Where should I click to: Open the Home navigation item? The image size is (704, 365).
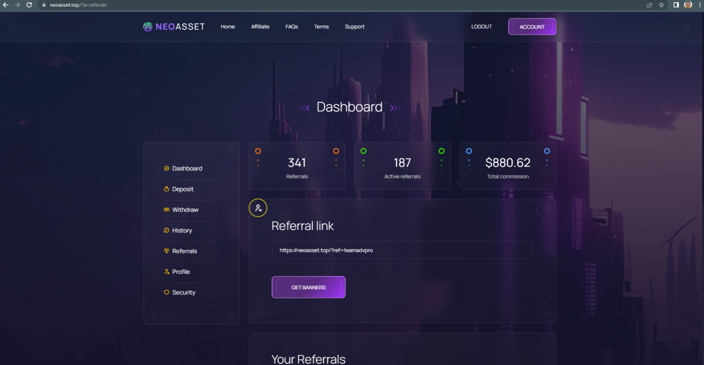[x=228, y=27]
